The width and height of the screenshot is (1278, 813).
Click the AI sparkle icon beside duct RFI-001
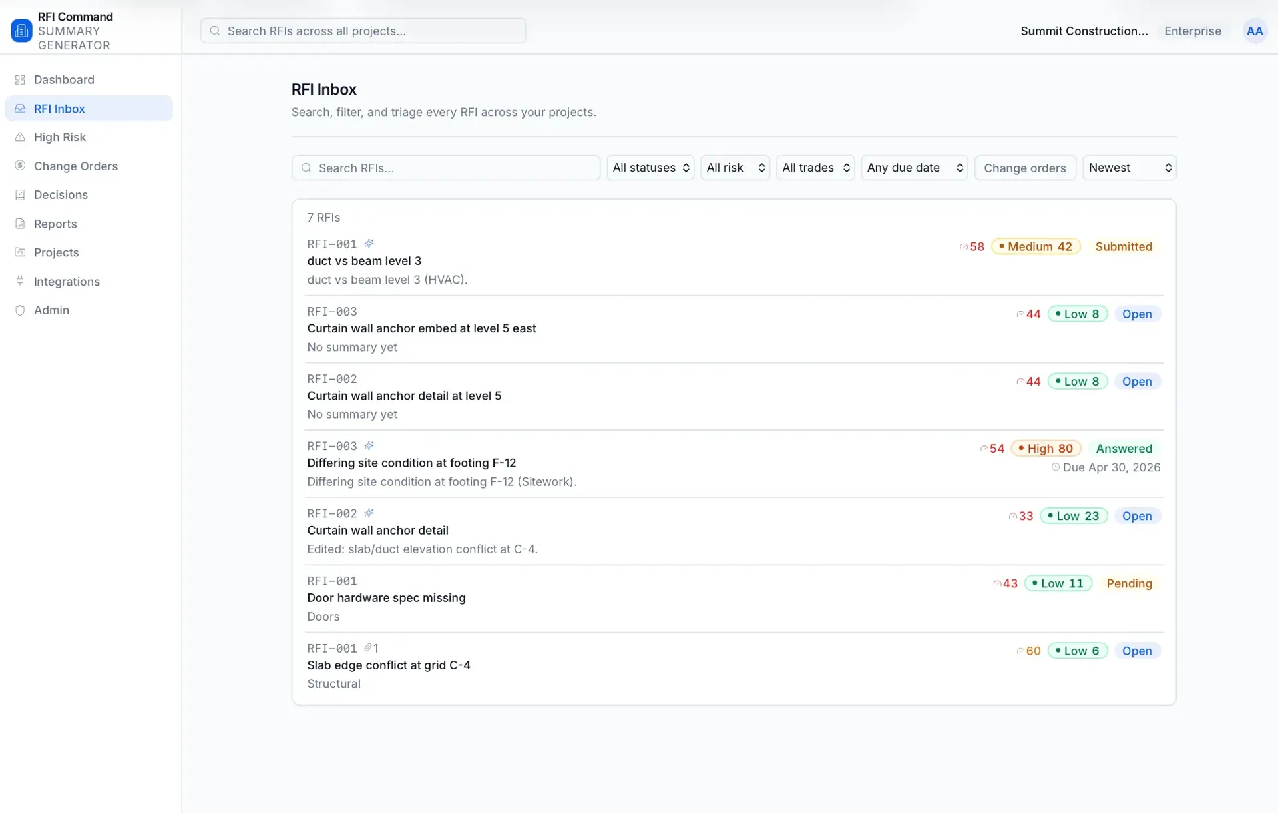(369, 244)
